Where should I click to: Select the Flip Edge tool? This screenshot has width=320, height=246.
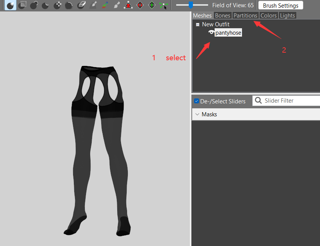point(140,5)
